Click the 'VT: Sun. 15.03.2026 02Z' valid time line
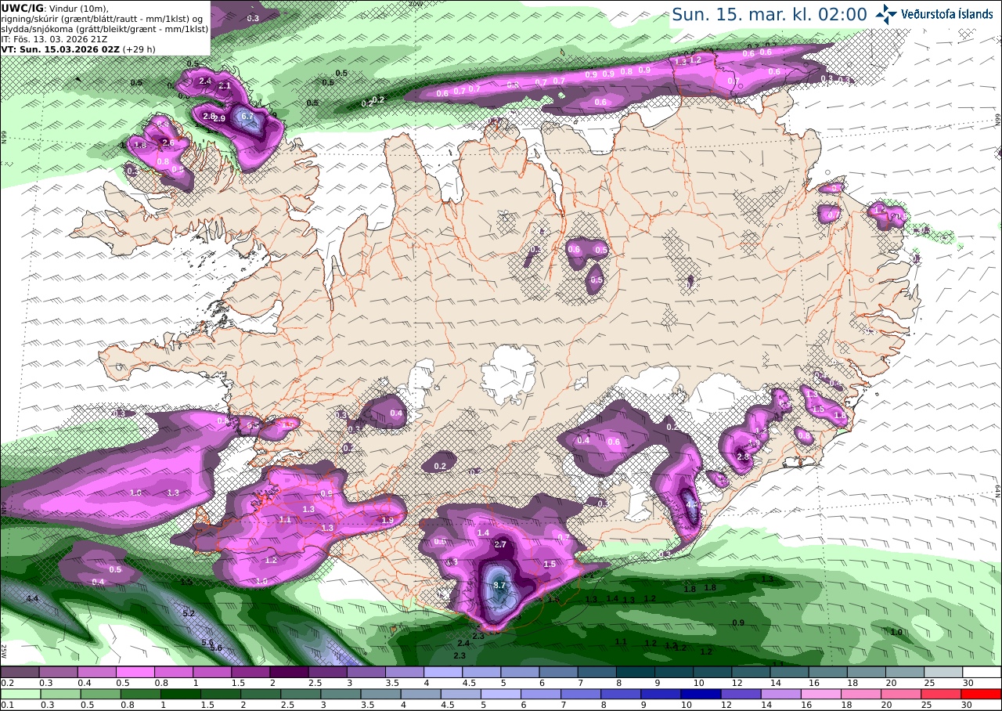1002x711 pixels. (x=60, y=49)
